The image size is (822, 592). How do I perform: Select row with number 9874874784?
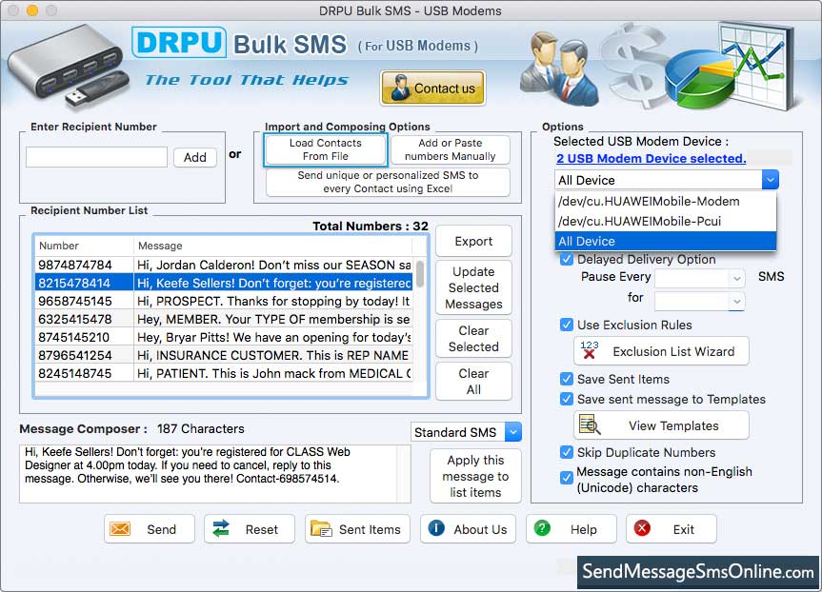tap(225, 266)
